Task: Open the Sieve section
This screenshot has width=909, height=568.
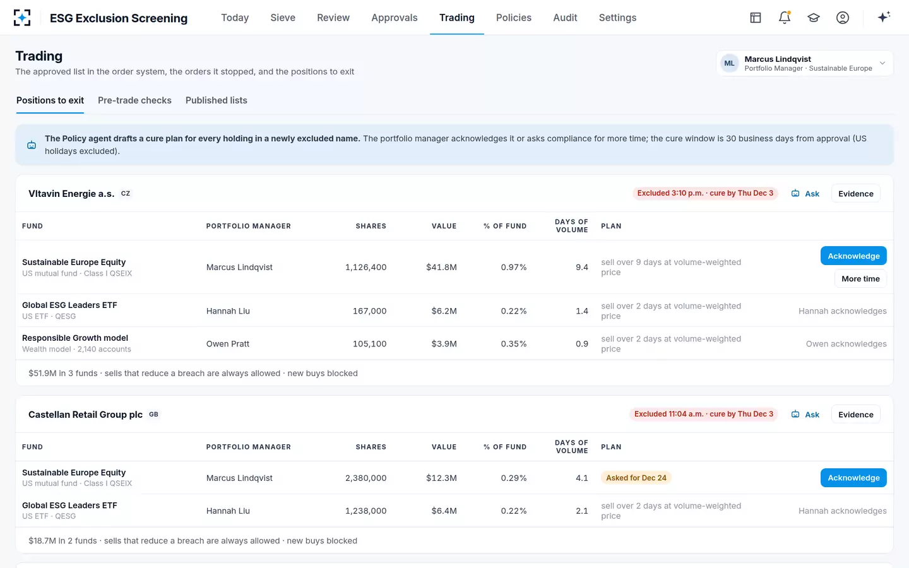Action: point(283,18)
